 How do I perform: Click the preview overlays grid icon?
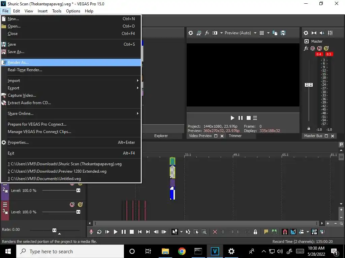[x=261, y=33]
